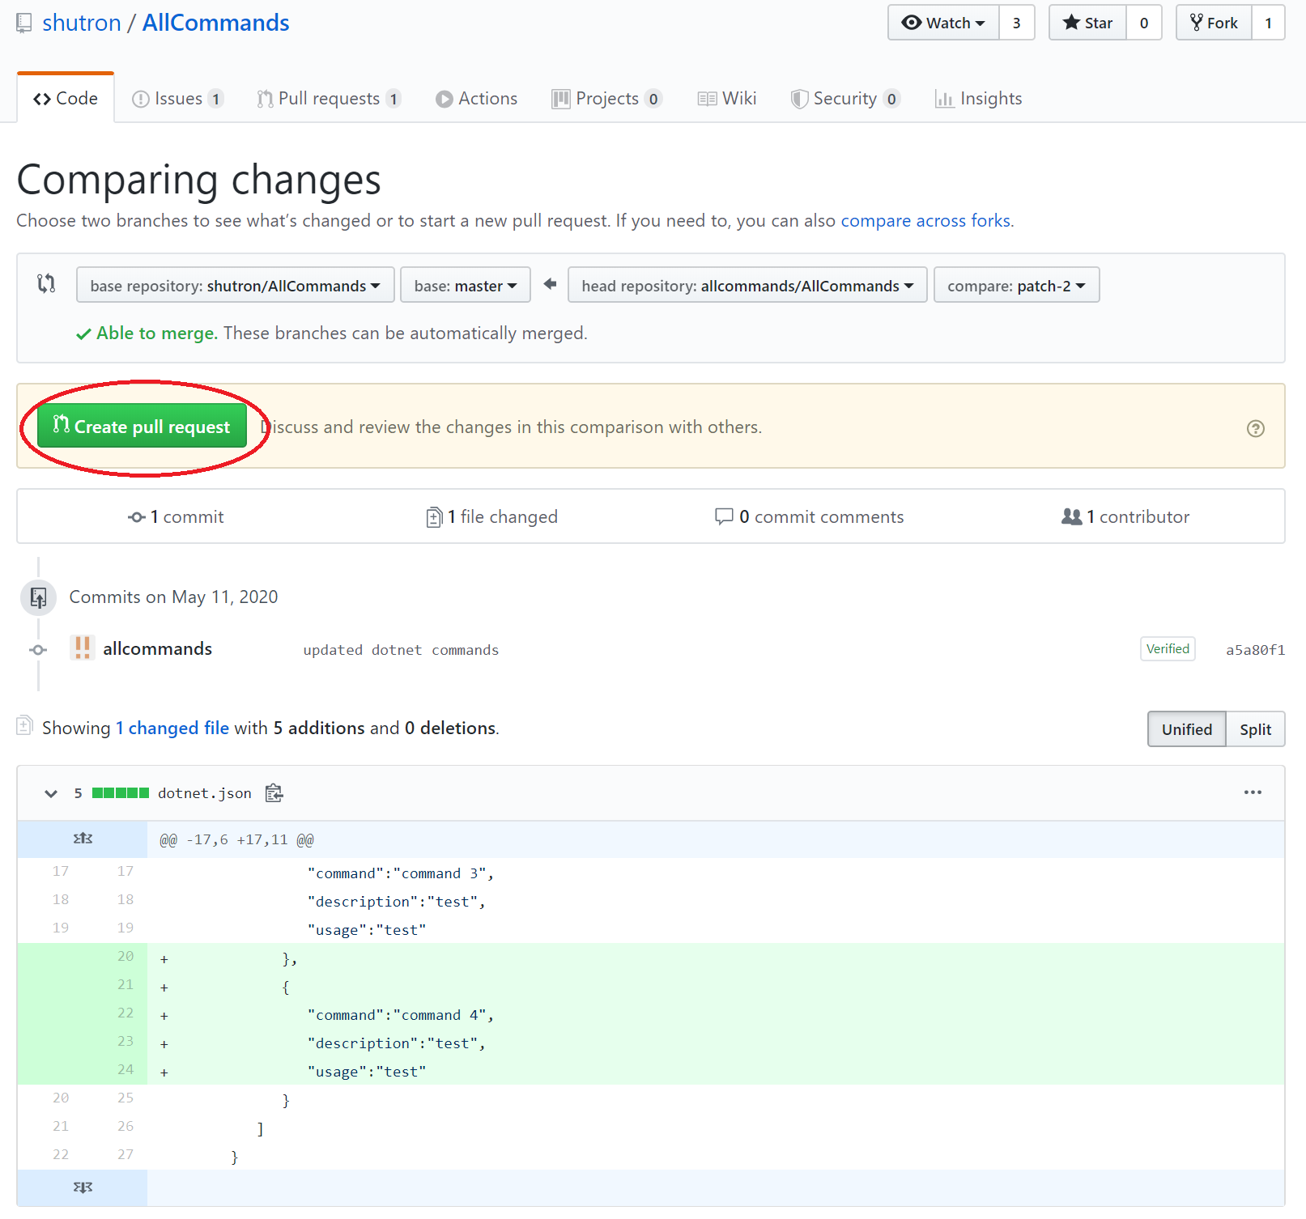Open the dotnet.json file options menu

click(1253, 792)
